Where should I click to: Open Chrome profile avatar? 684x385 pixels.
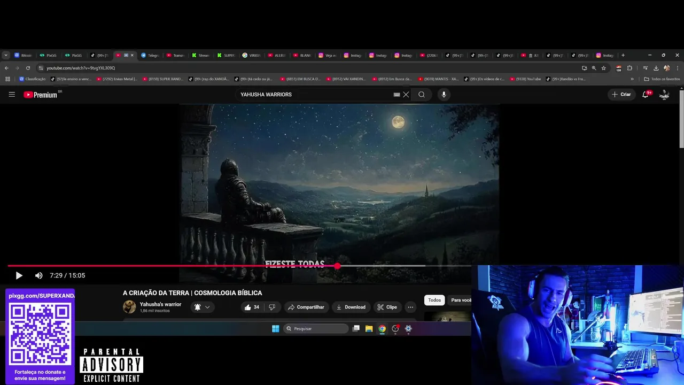(x=666, y=68)
